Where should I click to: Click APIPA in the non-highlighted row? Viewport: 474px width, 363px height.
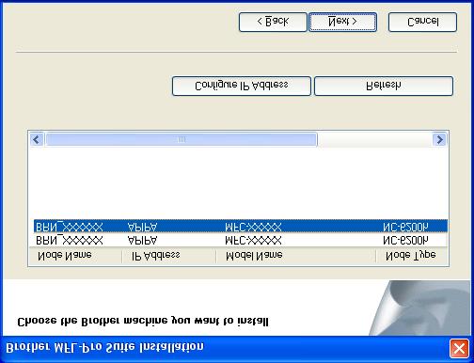(x=142, y=241)
